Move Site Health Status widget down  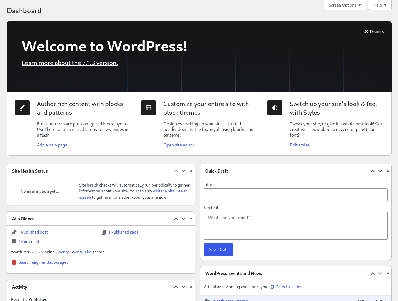(183, 171)
